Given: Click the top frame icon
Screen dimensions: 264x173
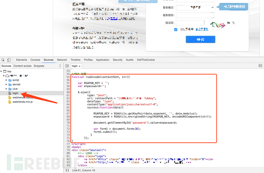Looking at the screenshot, I should pyautogui.click(x=5, y=71).
